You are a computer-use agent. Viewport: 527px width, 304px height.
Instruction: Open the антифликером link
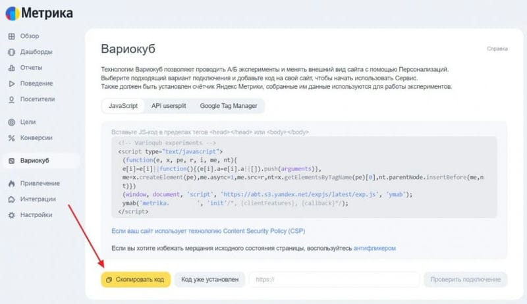coord(374,249)
